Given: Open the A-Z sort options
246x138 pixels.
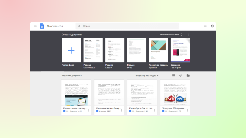Looking at the screenshot, I should coord(181,75).
